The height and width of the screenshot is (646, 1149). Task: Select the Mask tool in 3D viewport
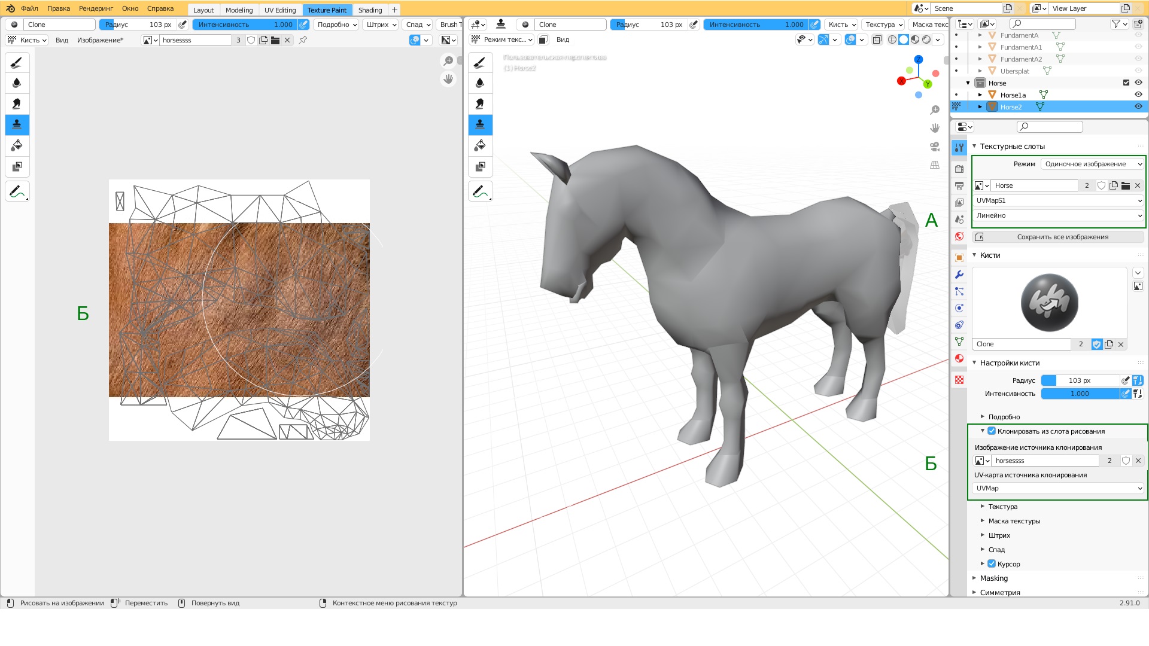pyautogui.click(x=480, y=167)
